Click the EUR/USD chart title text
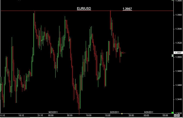Image resolution: width=183 pixels, height=118 pixels. click(84, 8)
